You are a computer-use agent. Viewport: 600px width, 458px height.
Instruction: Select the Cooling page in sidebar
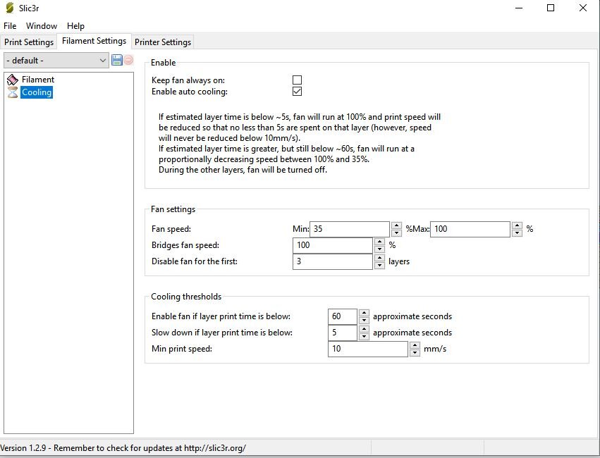[x=37, y=92]
